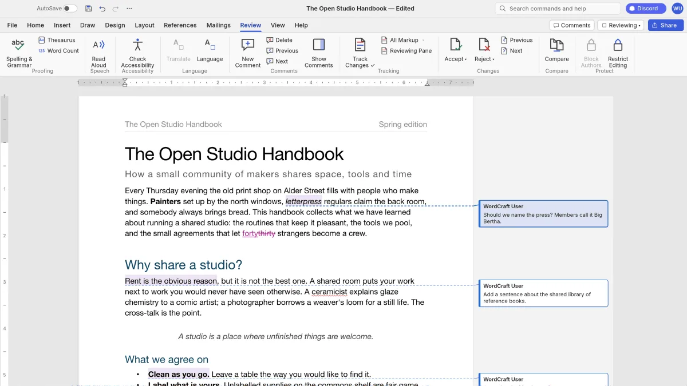
Task: Select the Big Bertha comment balloon
Action: click(543, 214)
